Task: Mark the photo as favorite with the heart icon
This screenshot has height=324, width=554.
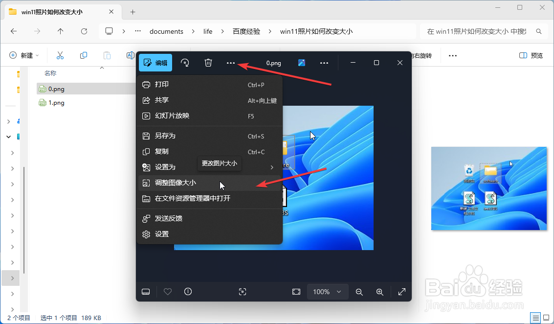Action: [167, 292]
